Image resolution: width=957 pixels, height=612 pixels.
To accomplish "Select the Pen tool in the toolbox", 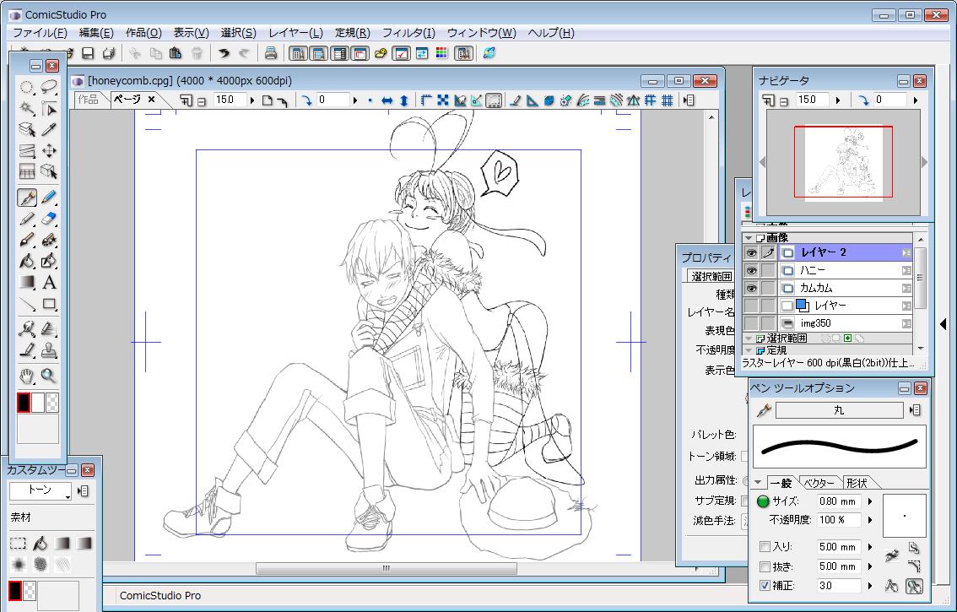I will (x=27, y=198).
